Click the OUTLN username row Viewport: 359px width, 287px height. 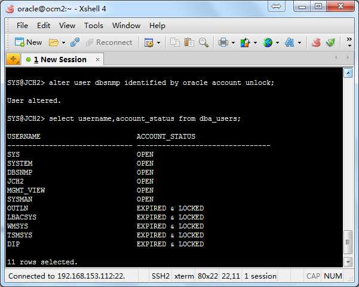pos(18,208)
